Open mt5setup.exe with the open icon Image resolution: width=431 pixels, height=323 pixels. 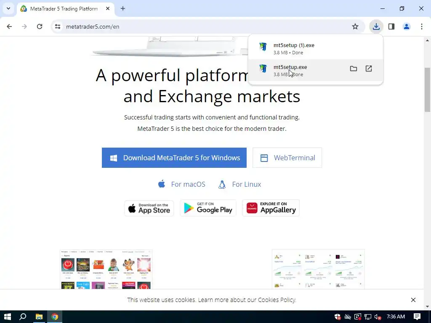point(369,69)
